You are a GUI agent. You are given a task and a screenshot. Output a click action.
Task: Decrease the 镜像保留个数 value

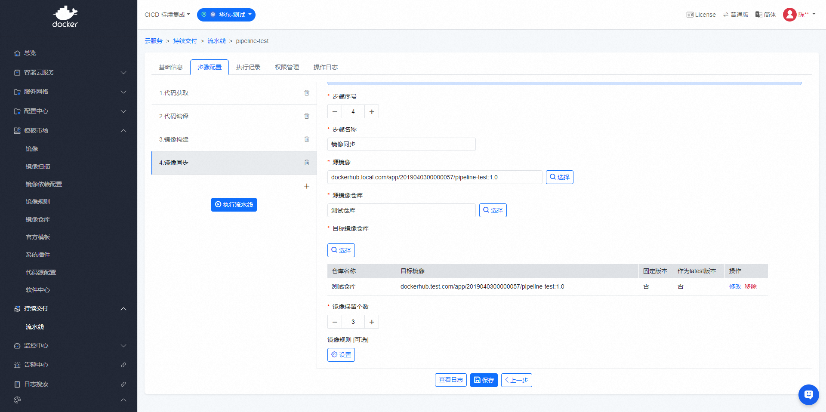point(335,322)
